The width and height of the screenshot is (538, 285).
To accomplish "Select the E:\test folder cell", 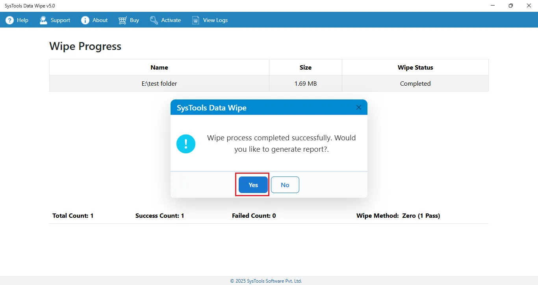I will (159, 83).
